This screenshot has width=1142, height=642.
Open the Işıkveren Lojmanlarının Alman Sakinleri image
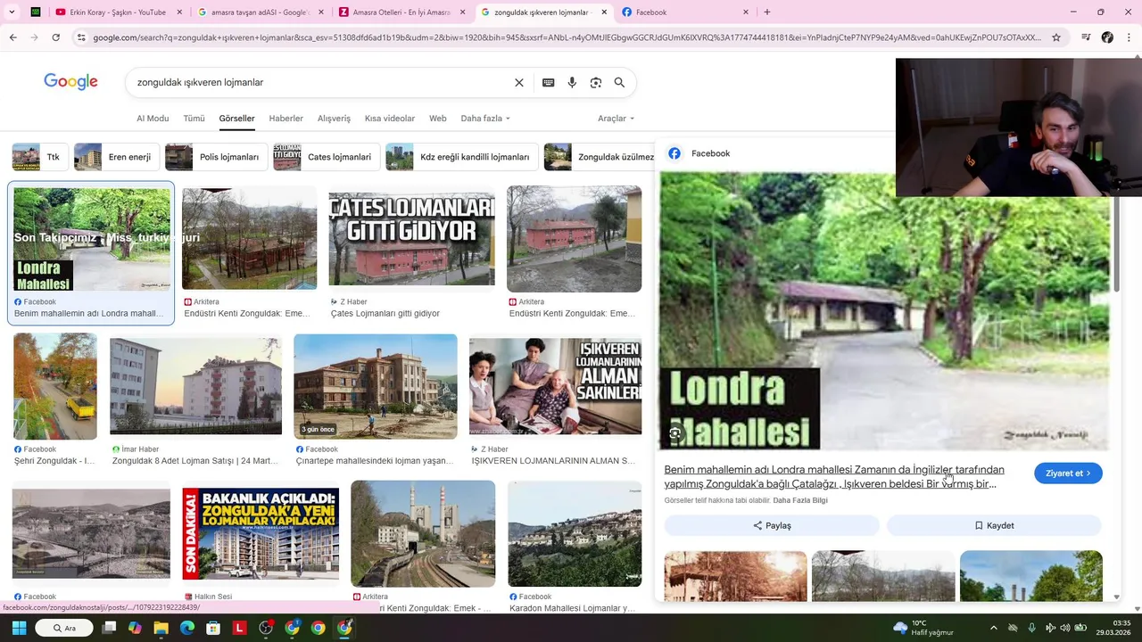[x=555, y=385]
